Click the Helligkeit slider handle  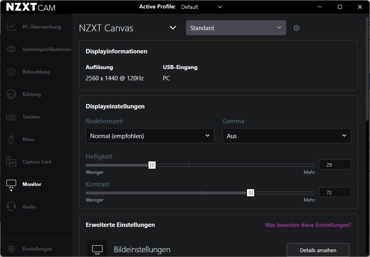152,165
